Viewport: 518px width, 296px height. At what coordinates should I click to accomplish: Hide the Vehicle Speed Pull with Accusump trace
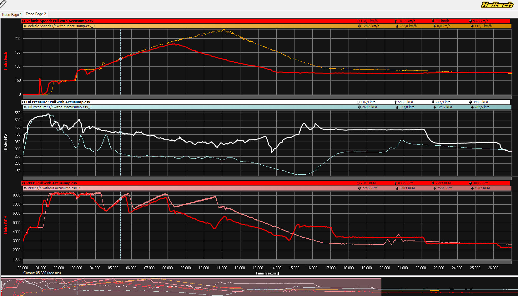click(x=24, y=21)
